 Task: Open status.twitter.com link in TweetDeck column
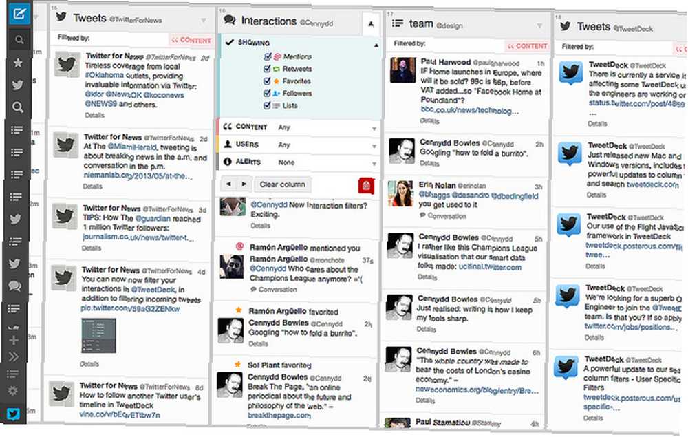636,103
